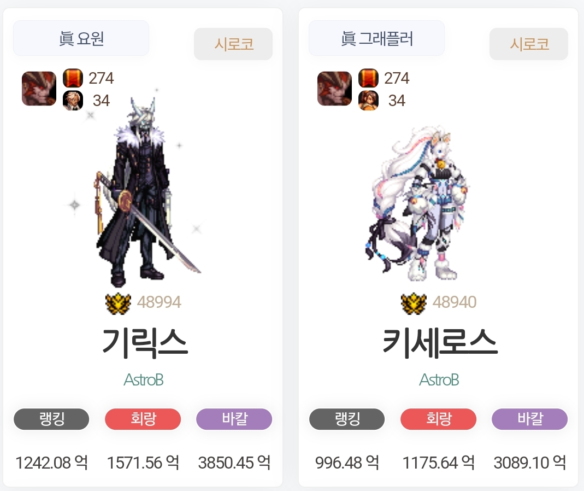Select the 회랑 tab on 기릭스 card

coord(143,419)
